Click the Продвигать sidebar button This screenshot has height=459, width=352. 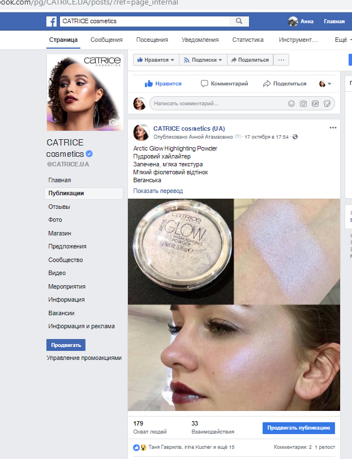66,345
